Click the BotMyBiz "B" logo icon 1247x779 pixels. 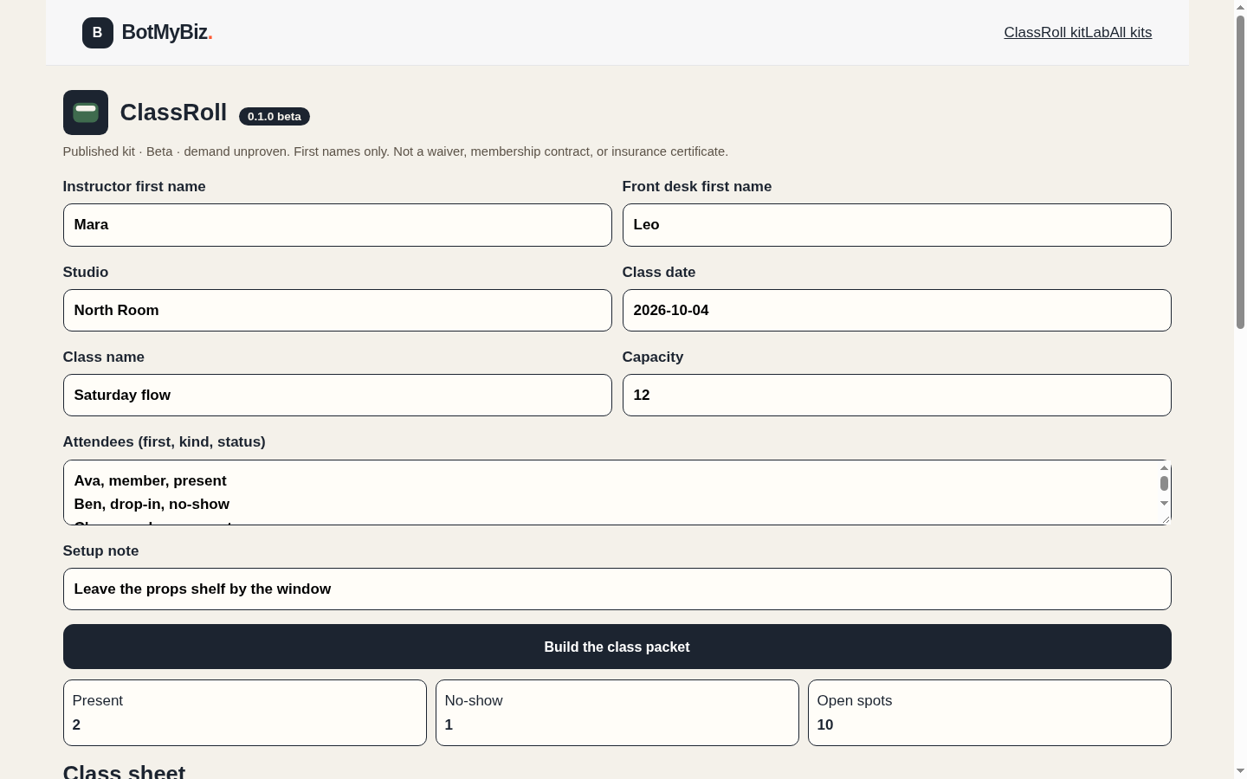click(x=98, y=33)
